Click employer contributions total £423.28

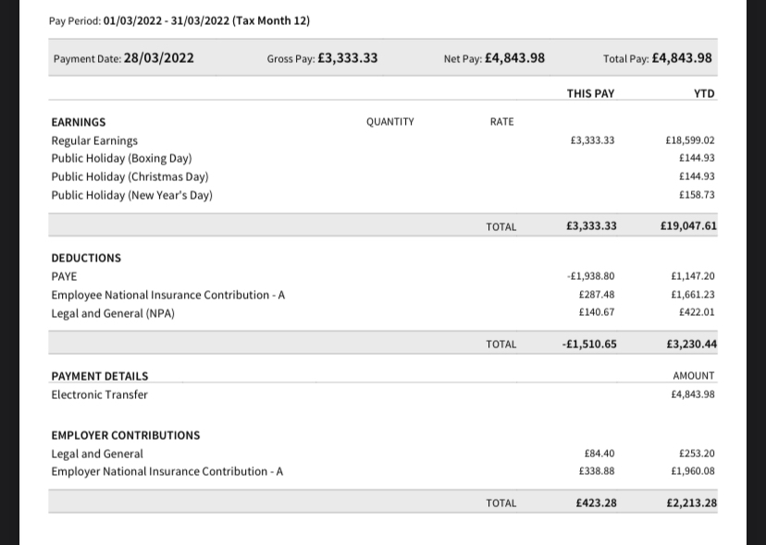coord(596,503)
